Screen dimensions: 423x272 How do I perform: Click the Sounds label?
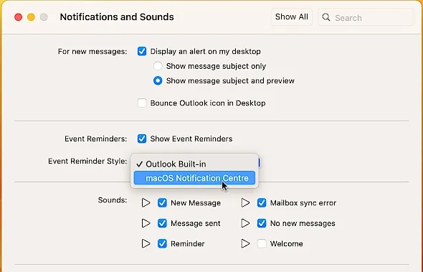[113, 200]
